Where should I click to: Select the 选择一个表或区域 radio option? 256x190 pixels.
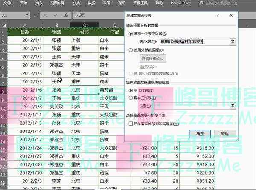click(x=131, y=34)
